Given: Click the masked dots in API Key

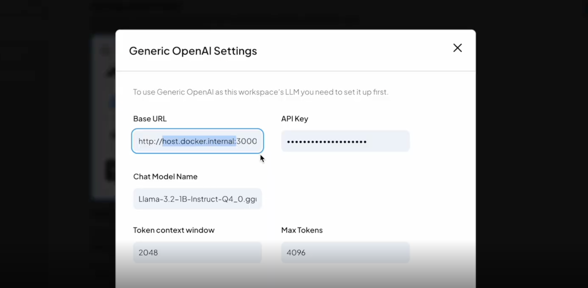Looking at the screenshot, I should tap(326, 142).
